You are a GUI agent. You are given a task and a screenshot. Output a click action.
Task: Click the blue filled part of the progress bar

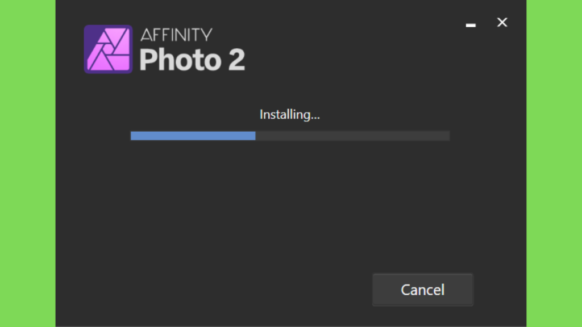point(193,136)
